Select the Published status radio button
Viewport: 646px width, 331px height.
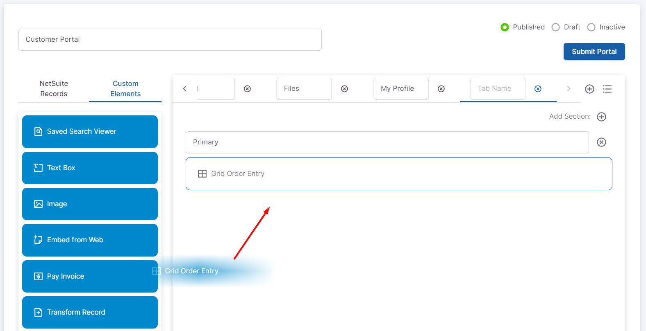(505, 27)
